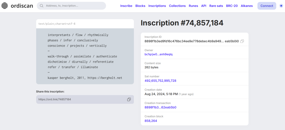Go to Runes page

pos(193,6)
